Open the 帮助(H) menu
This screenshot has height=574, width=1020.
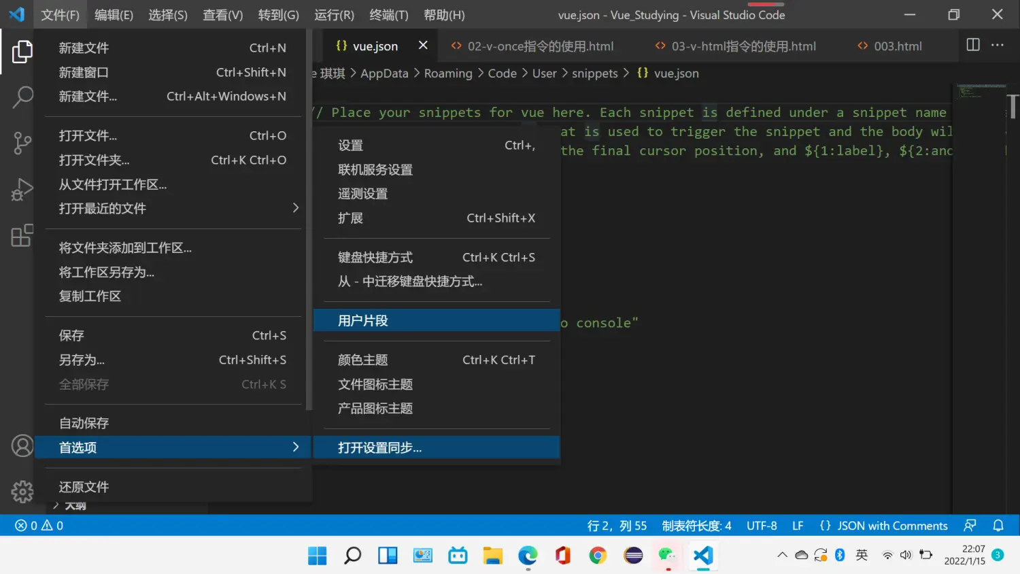pos(444,15)
